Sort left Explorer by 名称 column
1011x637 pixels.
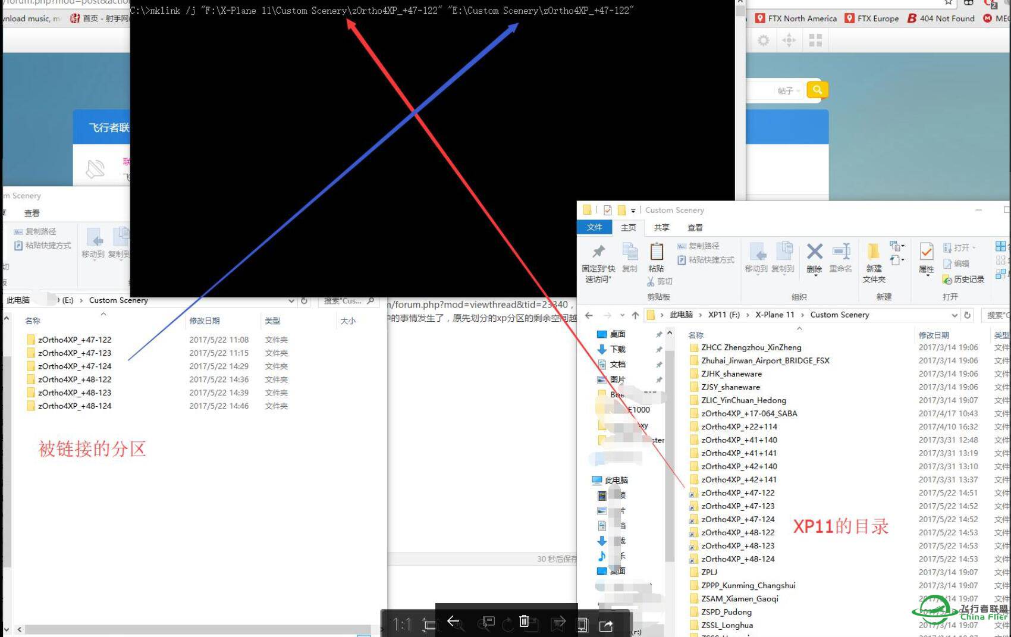[33, 321]
